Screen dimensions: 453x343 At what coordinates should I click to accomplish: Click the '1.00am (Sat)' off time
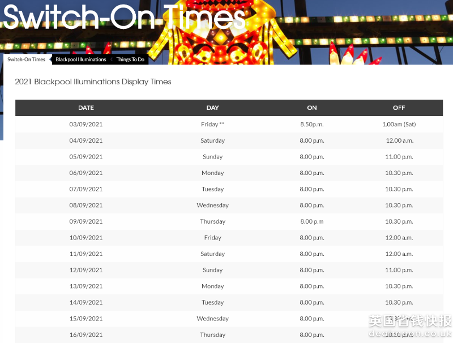[399, 125]
